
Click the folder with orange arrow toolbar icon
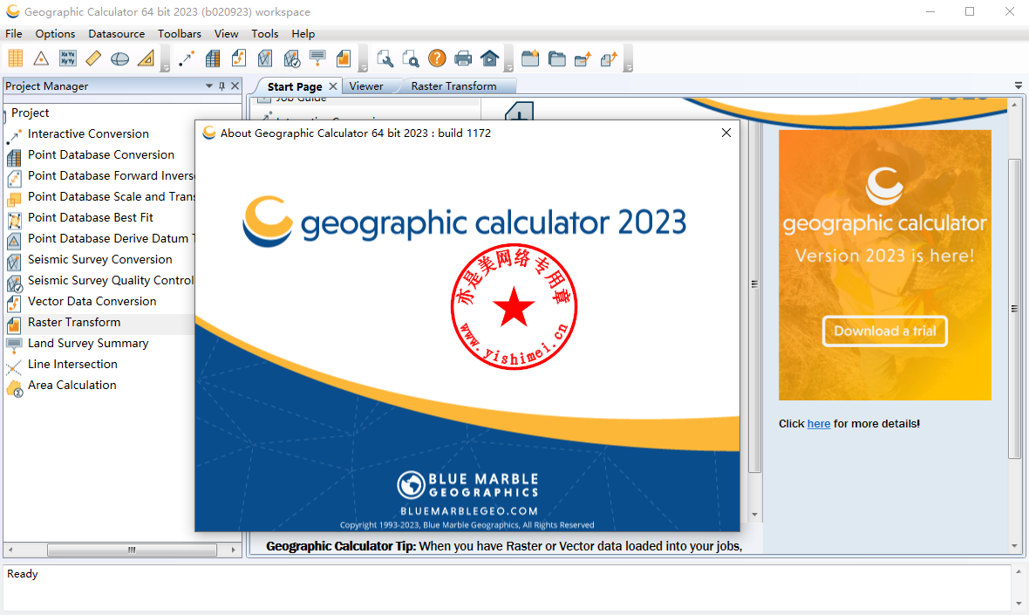pos(583,58)
